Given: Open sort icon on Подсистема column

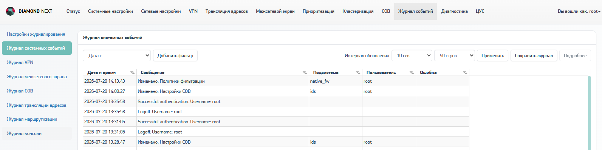Looking at the screenshot, I should point(358,73).
